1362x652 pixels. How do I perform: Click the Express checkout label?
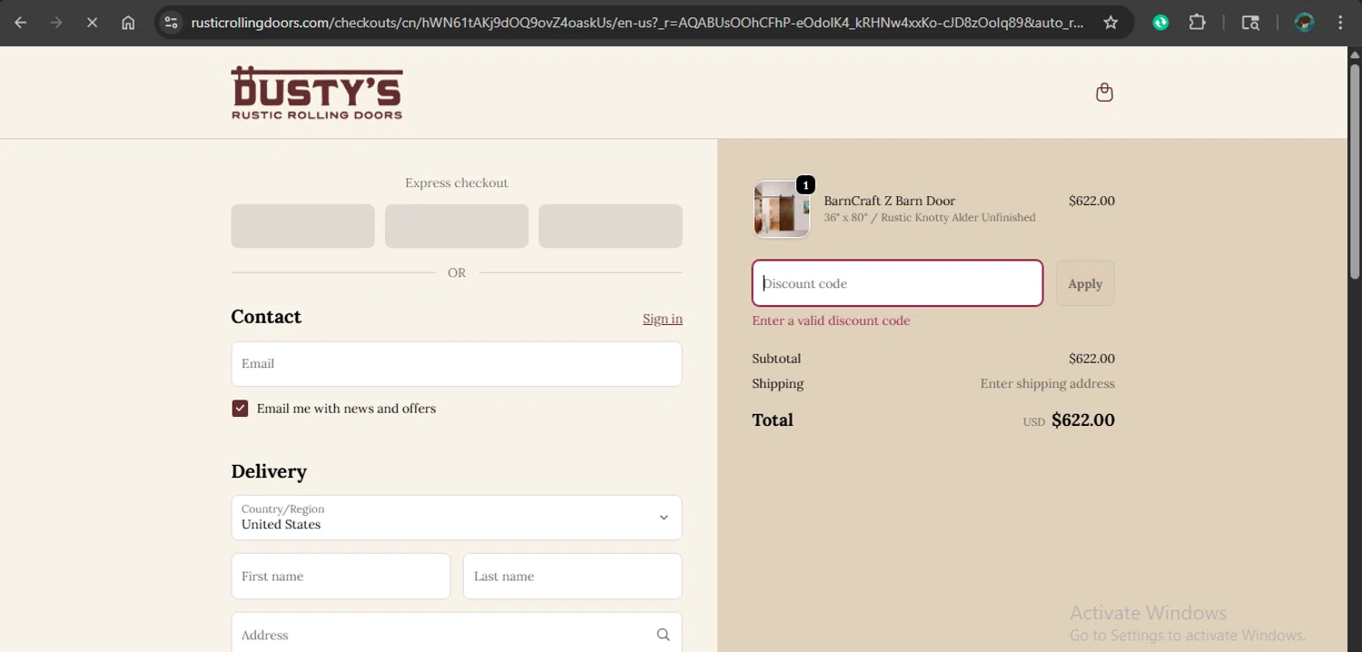[457, 183]
